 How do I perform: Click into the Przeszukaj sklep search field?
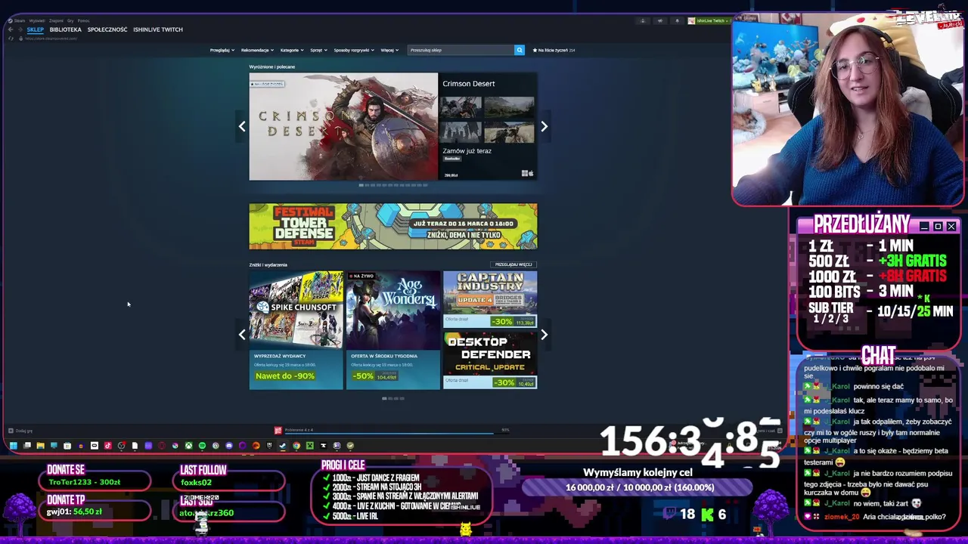(x=461, y=50)
